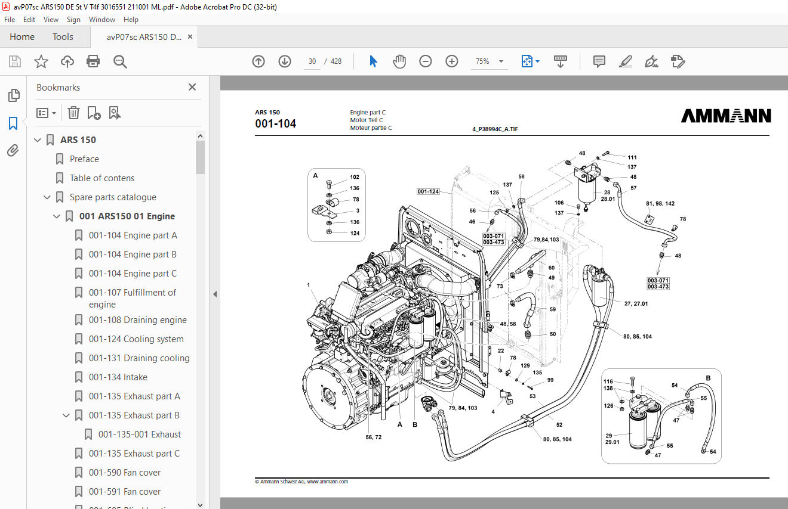This screenshot has width=788, height=509.
Task: Collapse the navigation pane with the arrow
Action: [x=215, y=294]
